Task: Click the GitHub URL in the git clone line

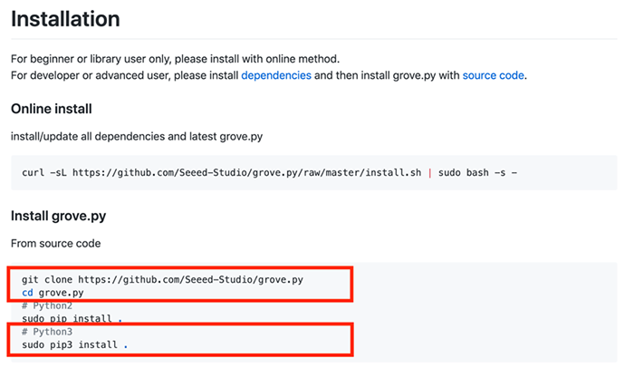Action: (190, 280)
